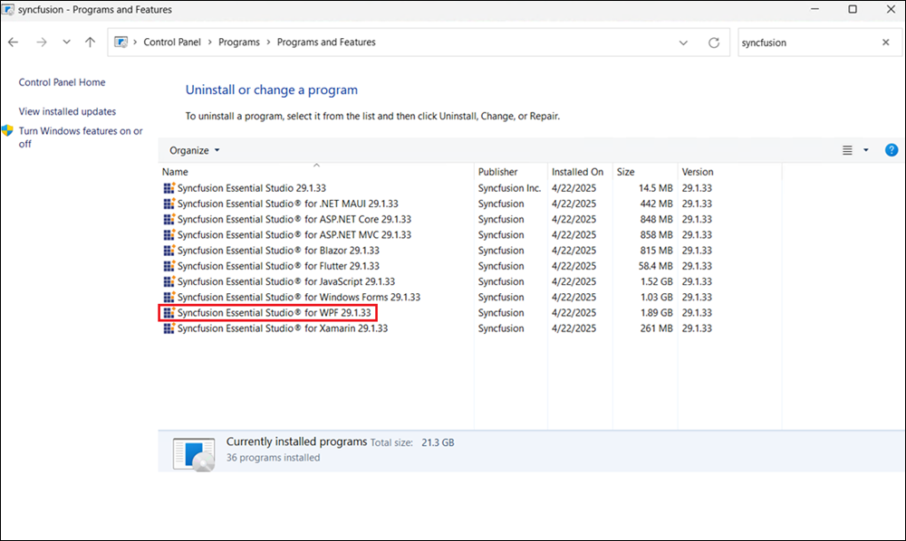The image size is (906, 541).
Task: Click the Forward navigation arrow
Action: [x=41, y=43]
